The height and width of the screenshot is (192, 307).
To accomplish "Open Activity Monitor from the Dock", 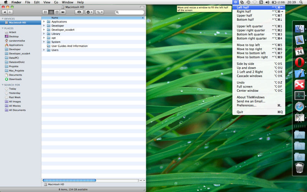I will [x=300, y=95].
